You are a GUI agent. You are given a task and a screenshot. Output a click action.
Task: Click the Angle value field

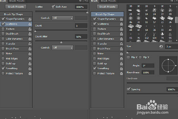148,66
